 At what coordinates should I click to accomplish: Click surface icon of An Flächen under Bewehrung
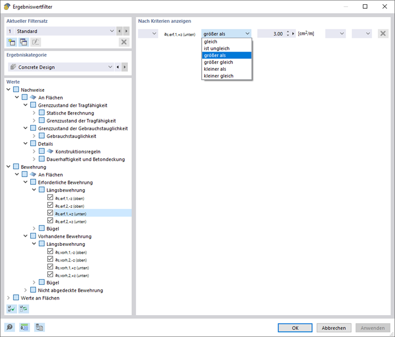(33, 174)
